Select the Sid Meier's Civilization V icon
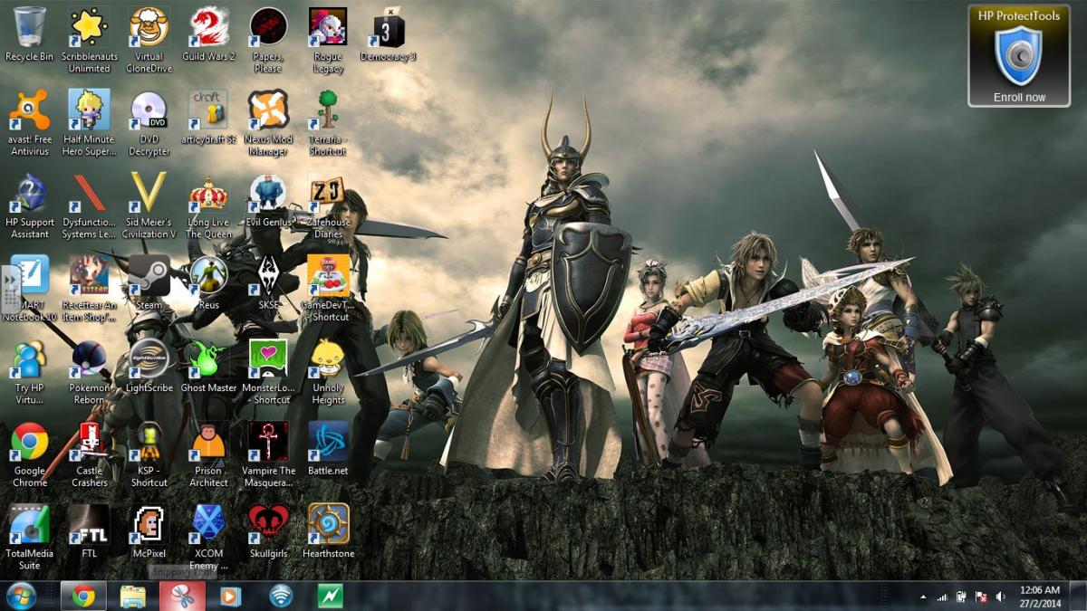The height and width of the screenshot is (611, 1087). click(149, 206)
